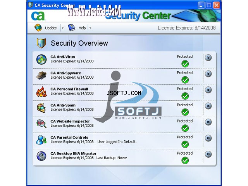The image size is (248, 186).
Task: Click the green checkmark for CA Anti-Spam
Action: (x=185, y=112)
